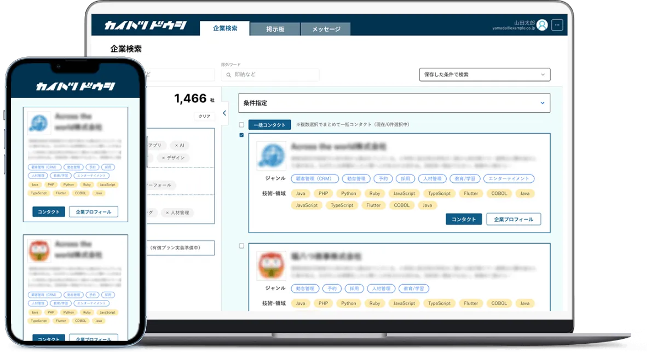Tap コンタクト on phone blue globe card

point(49,212)
